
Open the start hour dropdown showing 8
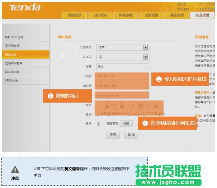tap(107, 105)
